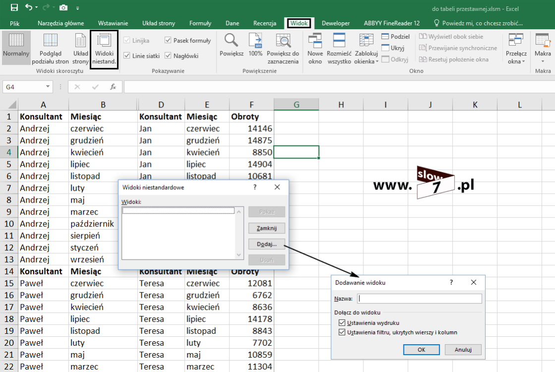Click the formula bar input area
555x372 pixels.
click(x=339, y=87)
